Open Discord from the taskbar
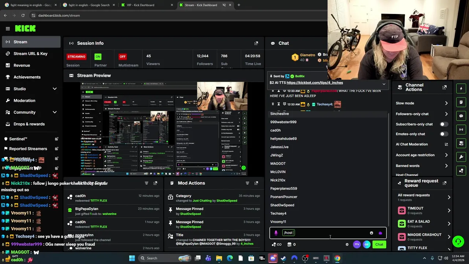Viewport: 469px width, 264px height. [x=273, y=258]
